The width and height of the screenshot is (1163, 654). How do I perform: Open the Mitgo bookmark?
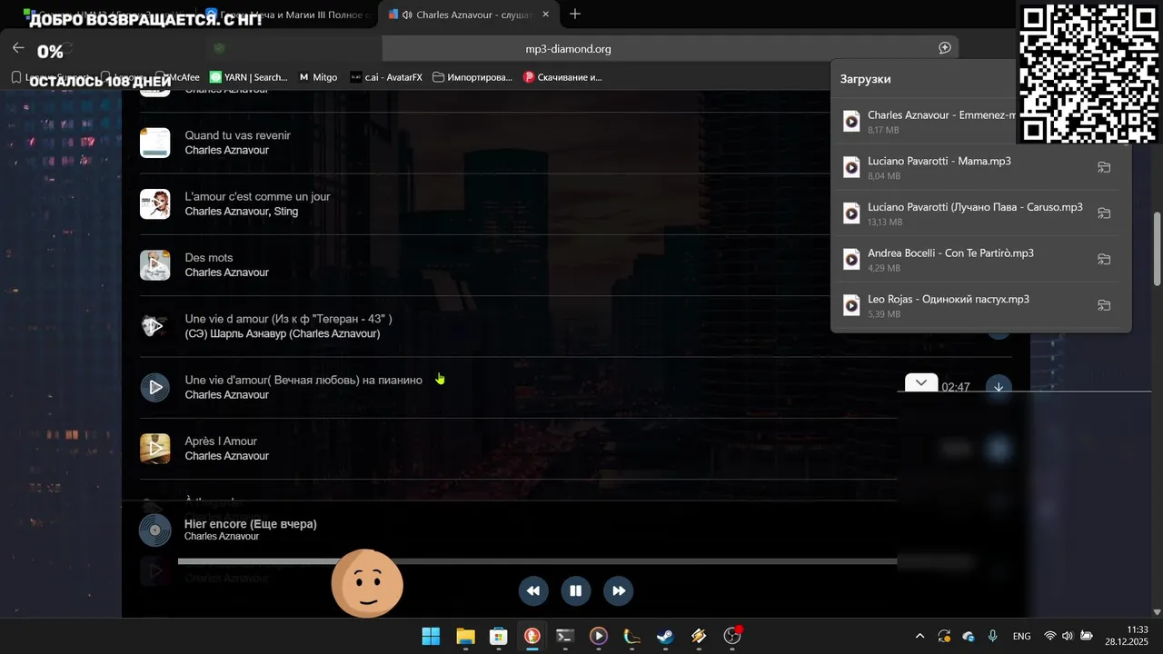[318, 77]
